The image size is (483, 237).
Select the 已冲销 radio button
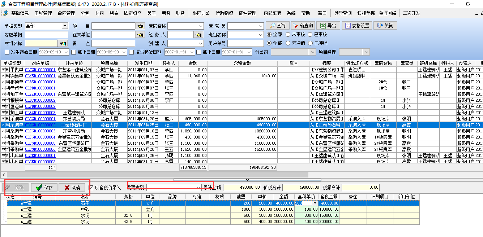[x=310, y=43]
